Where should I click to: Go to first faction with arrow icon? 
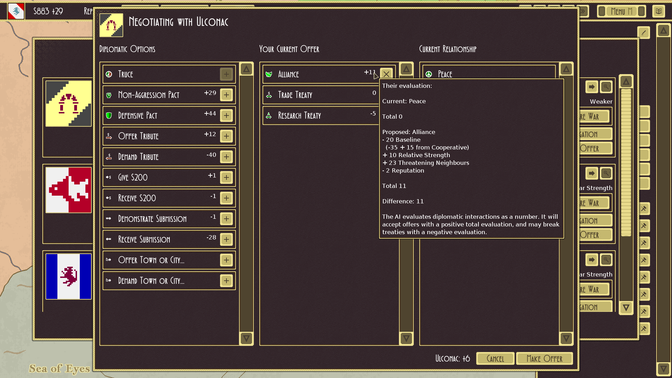tap(591, 87)
